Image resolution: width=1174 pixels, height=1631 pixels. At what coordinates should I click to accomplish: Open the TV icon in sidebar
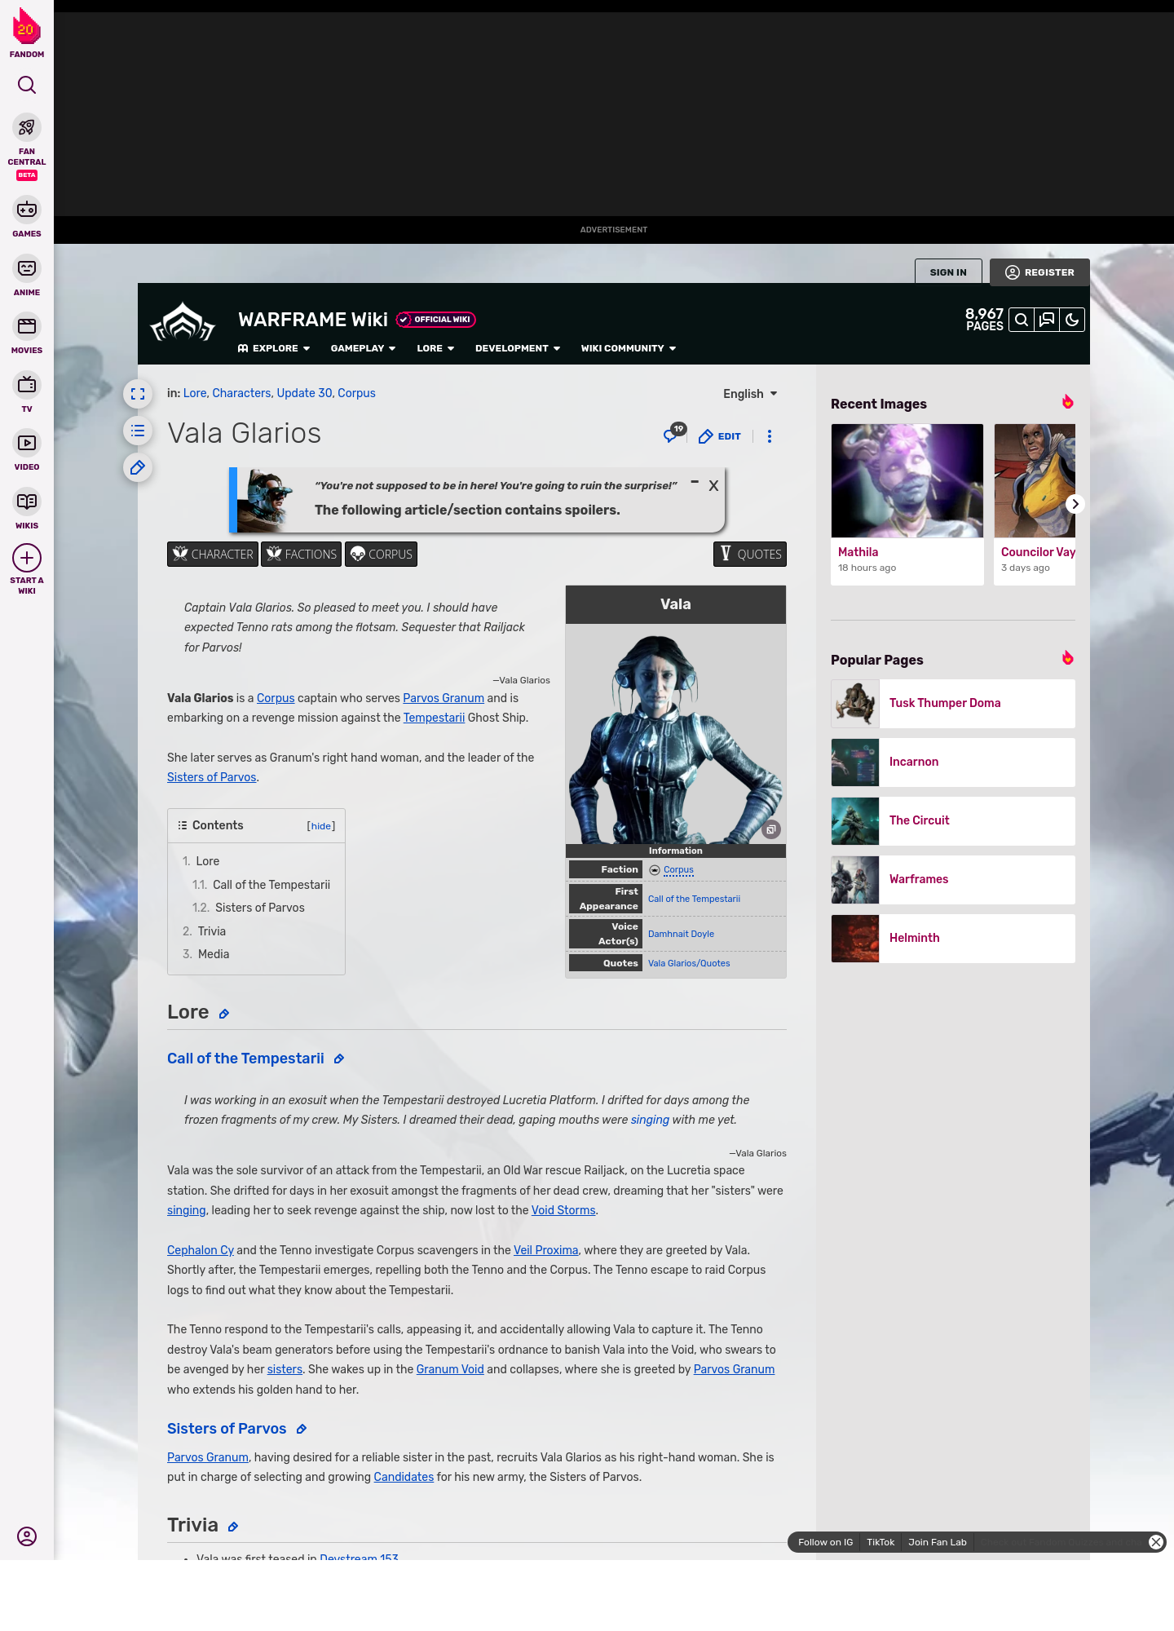point(27,385)
